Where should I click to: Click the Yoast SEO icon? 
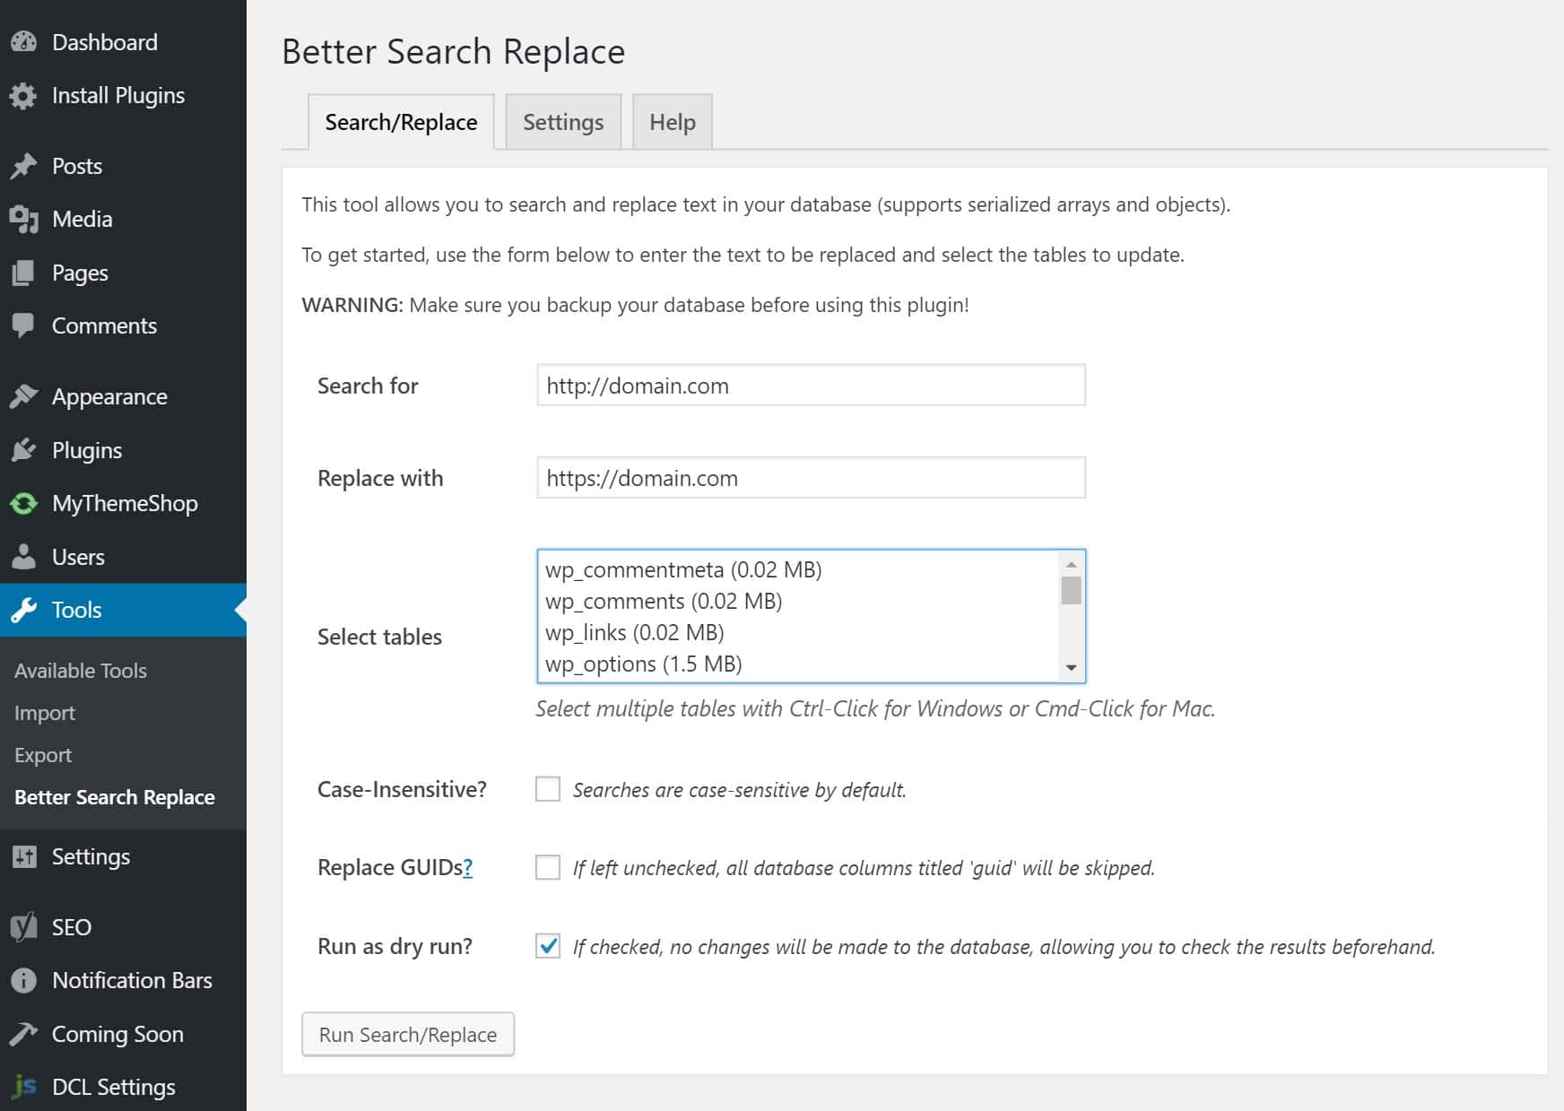24,927
